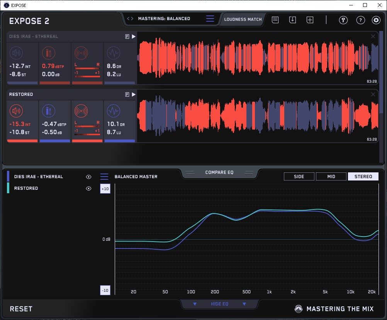Click the L/R phase meter on Dies Irae track
This screenshot has height=320, width=387.
click(x=87, y=70)
